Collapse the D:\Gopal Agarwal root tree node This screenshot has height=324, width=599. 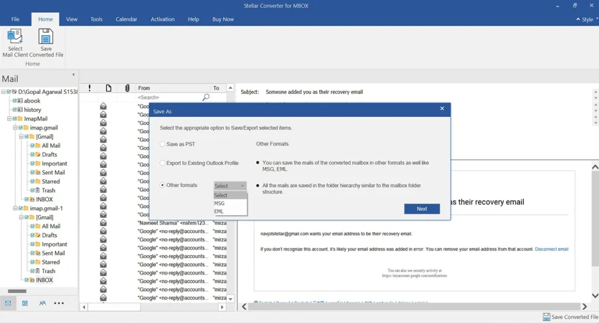pyautogui.click(x=3, y=92)
